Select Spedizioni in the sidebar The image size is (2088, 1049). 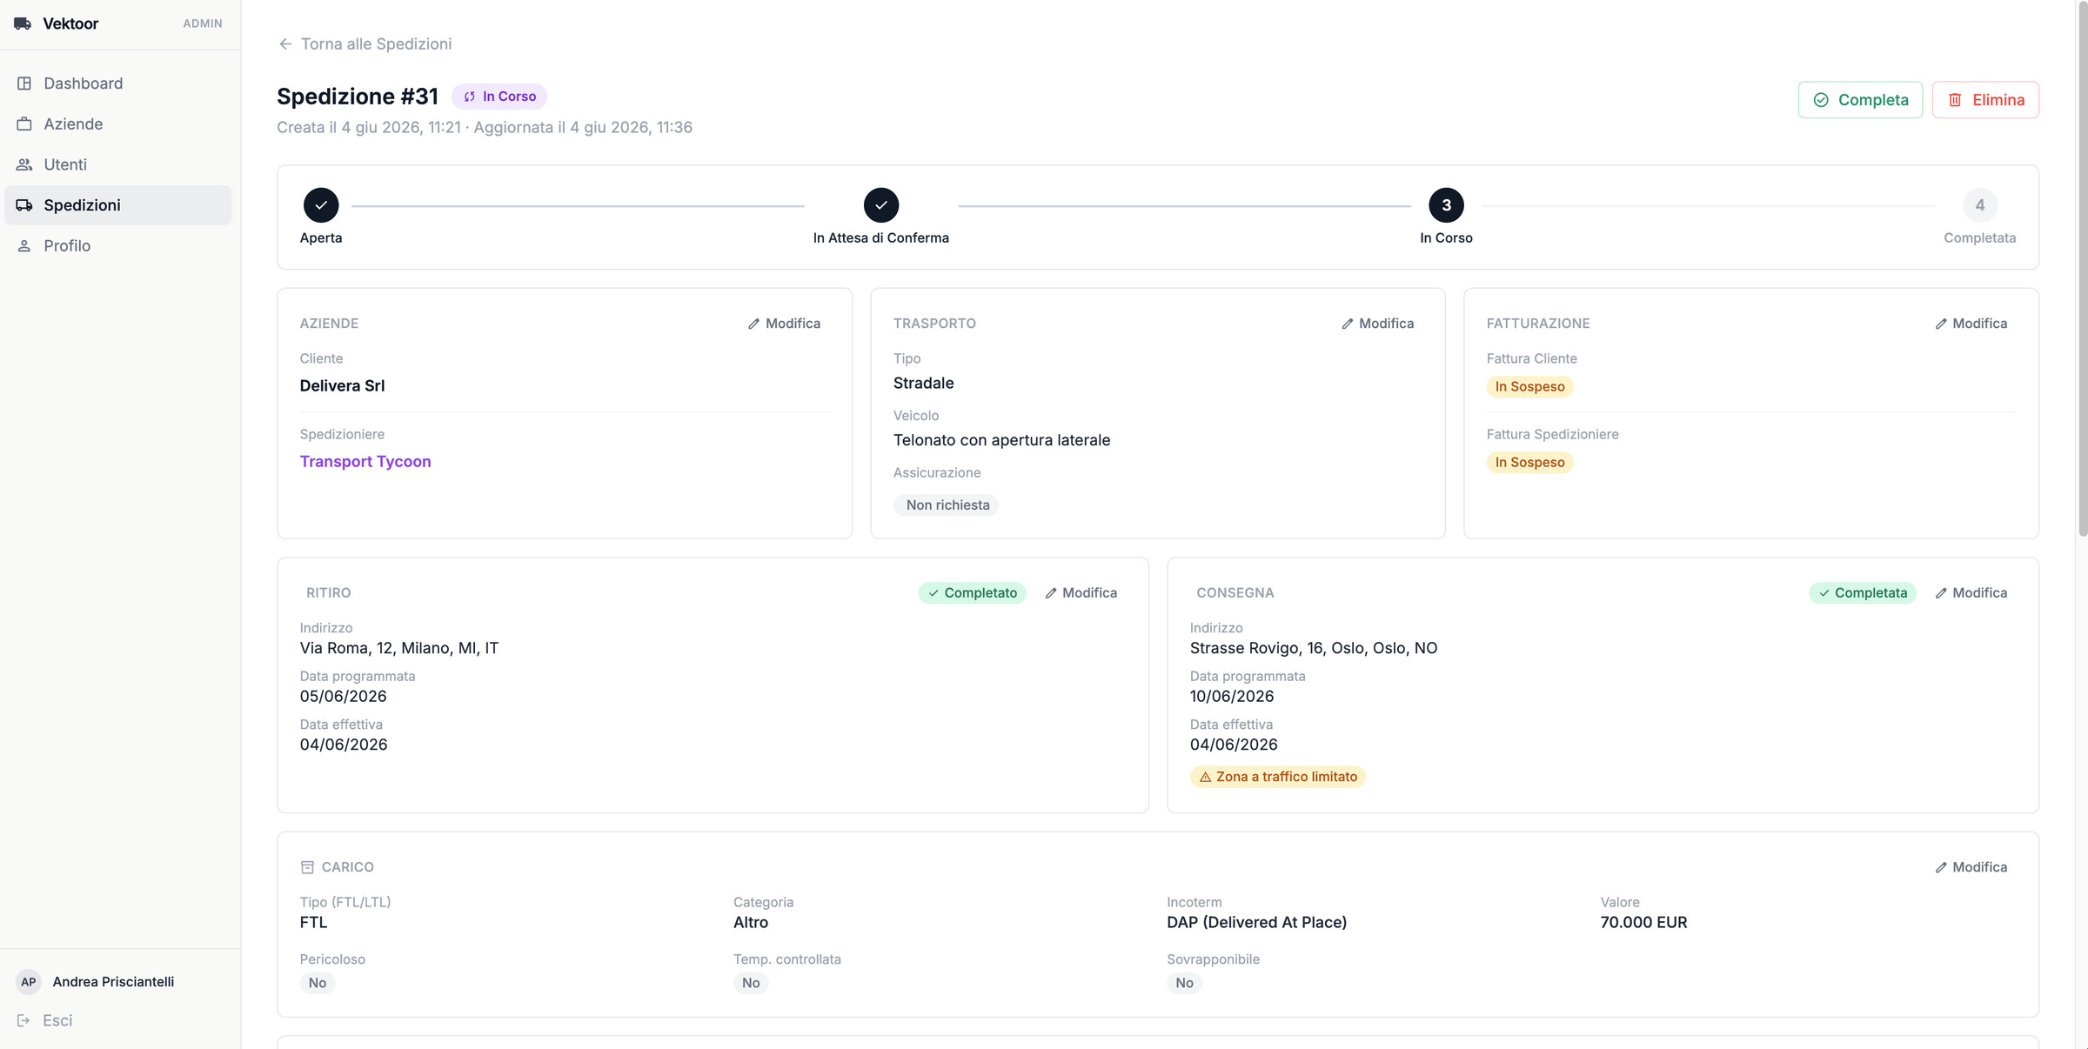(118, 205)
